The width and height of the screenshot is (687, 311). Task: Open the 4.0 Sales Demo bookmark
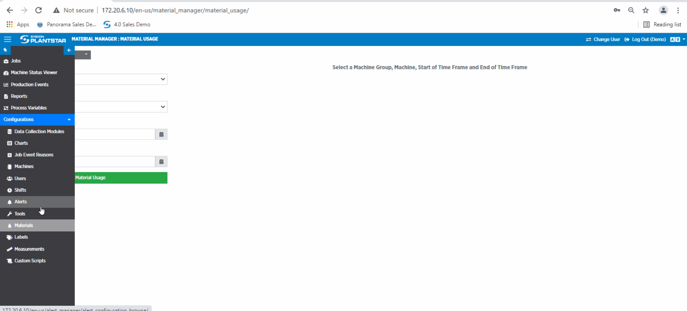pos(127,24)
